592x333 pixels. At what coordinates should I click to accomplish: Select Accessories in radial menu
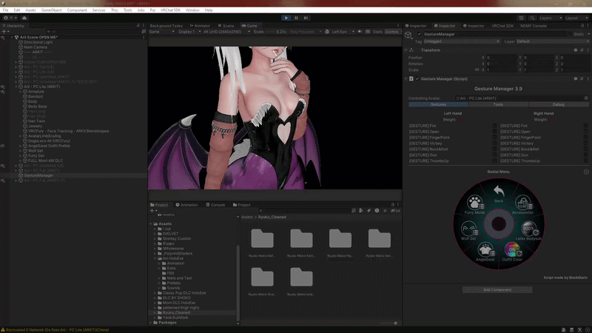523,205
